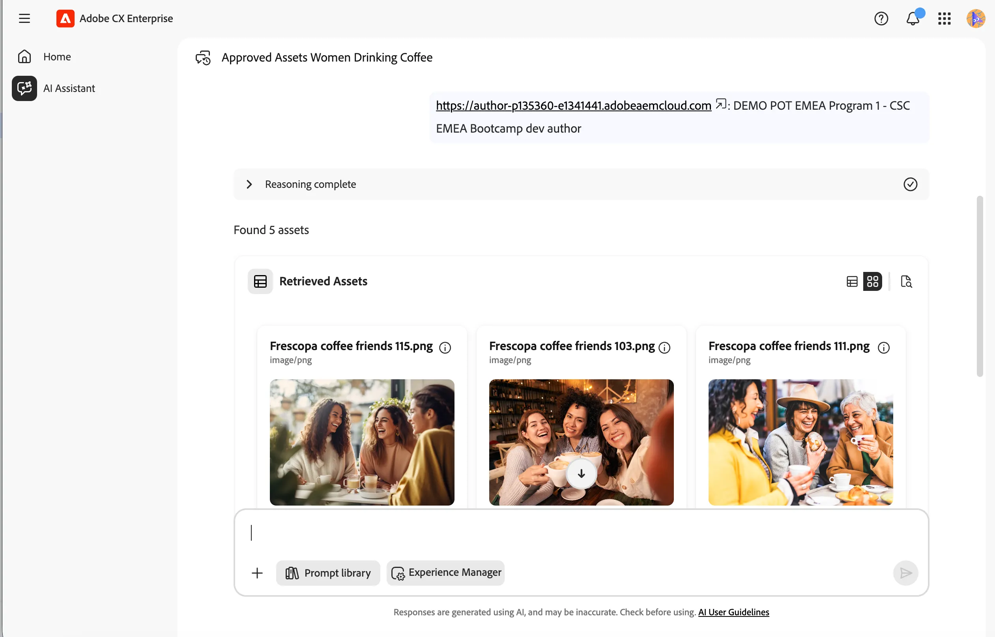
Task: Click the Frescopa coffee friends 103.png title
Action: [572, 346]
